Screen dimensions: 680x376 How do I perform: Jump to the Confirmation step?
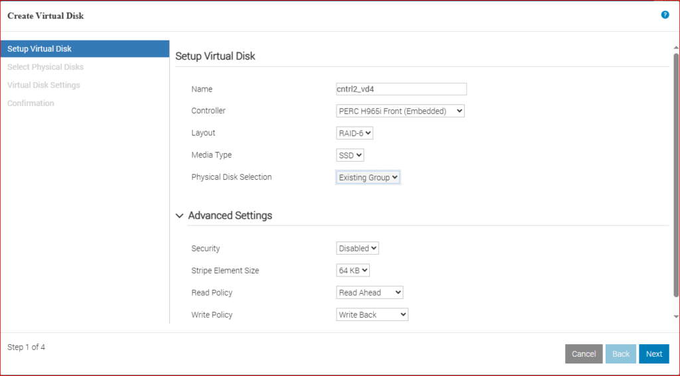click(x=31, y=103)
